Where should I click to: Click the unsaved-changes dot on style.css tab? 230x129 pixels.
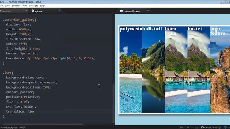click(59, 11)
